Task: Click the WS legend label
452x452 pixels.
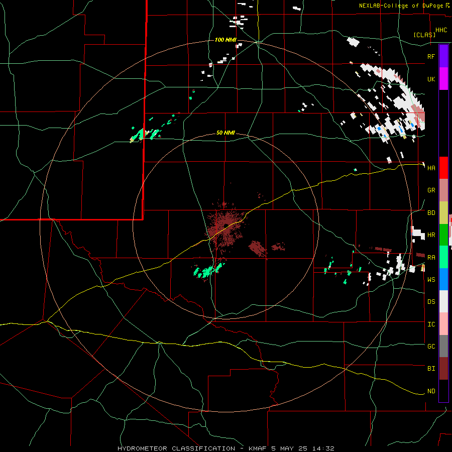Action: pyautogui.click(x=431, y=280)
